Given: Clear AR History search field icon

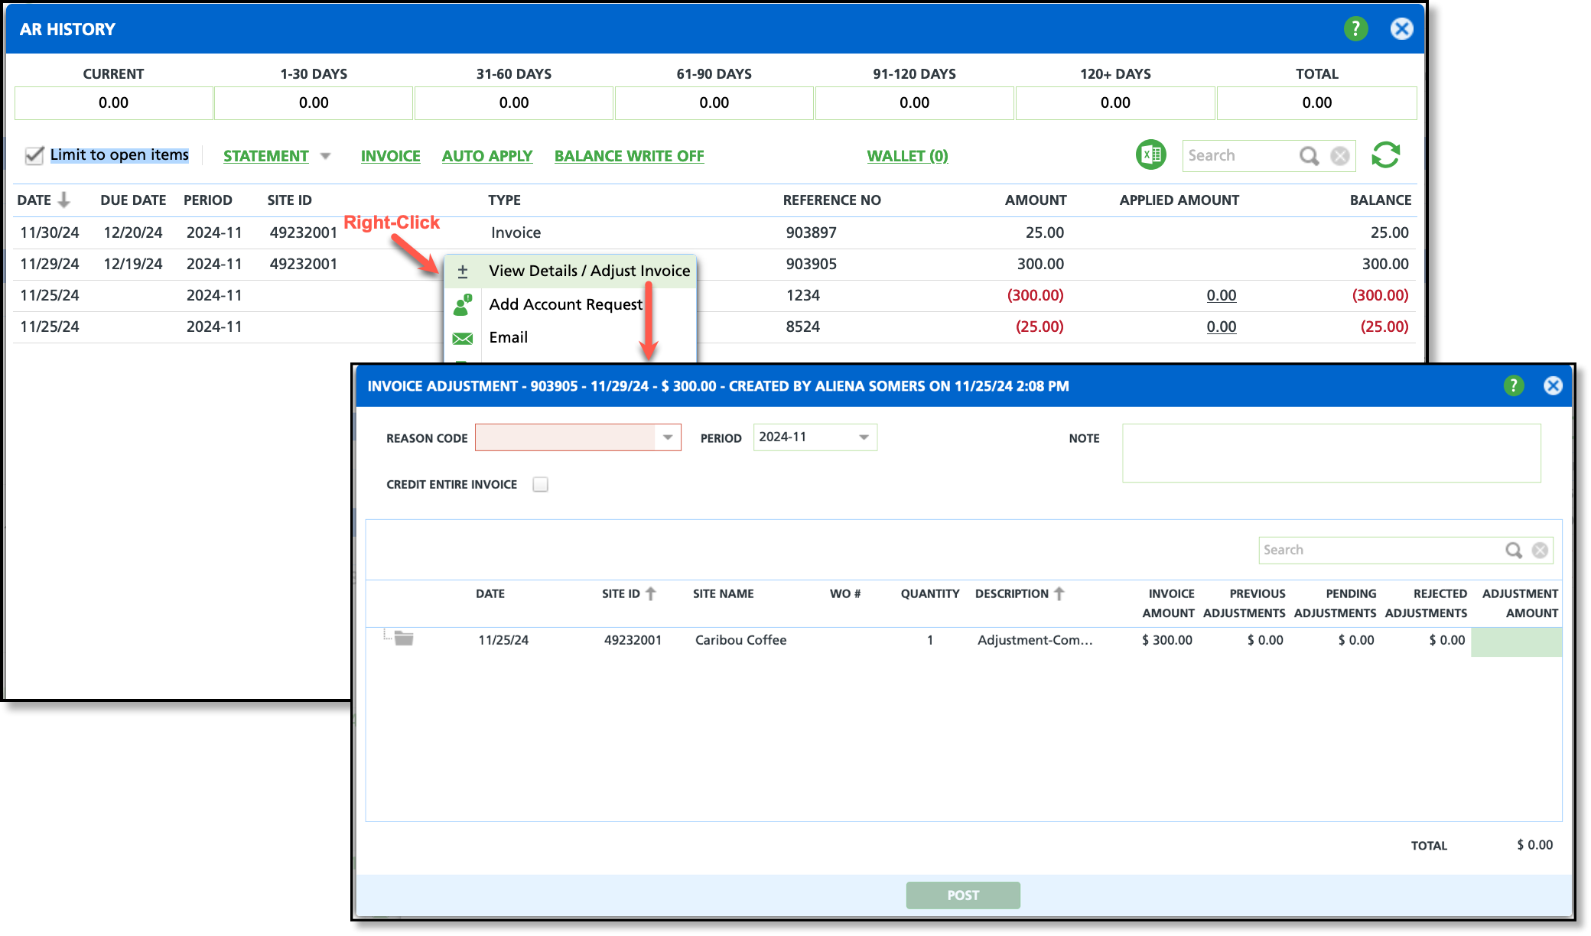Looking at the screenshot, I should tap(1340, 156).
